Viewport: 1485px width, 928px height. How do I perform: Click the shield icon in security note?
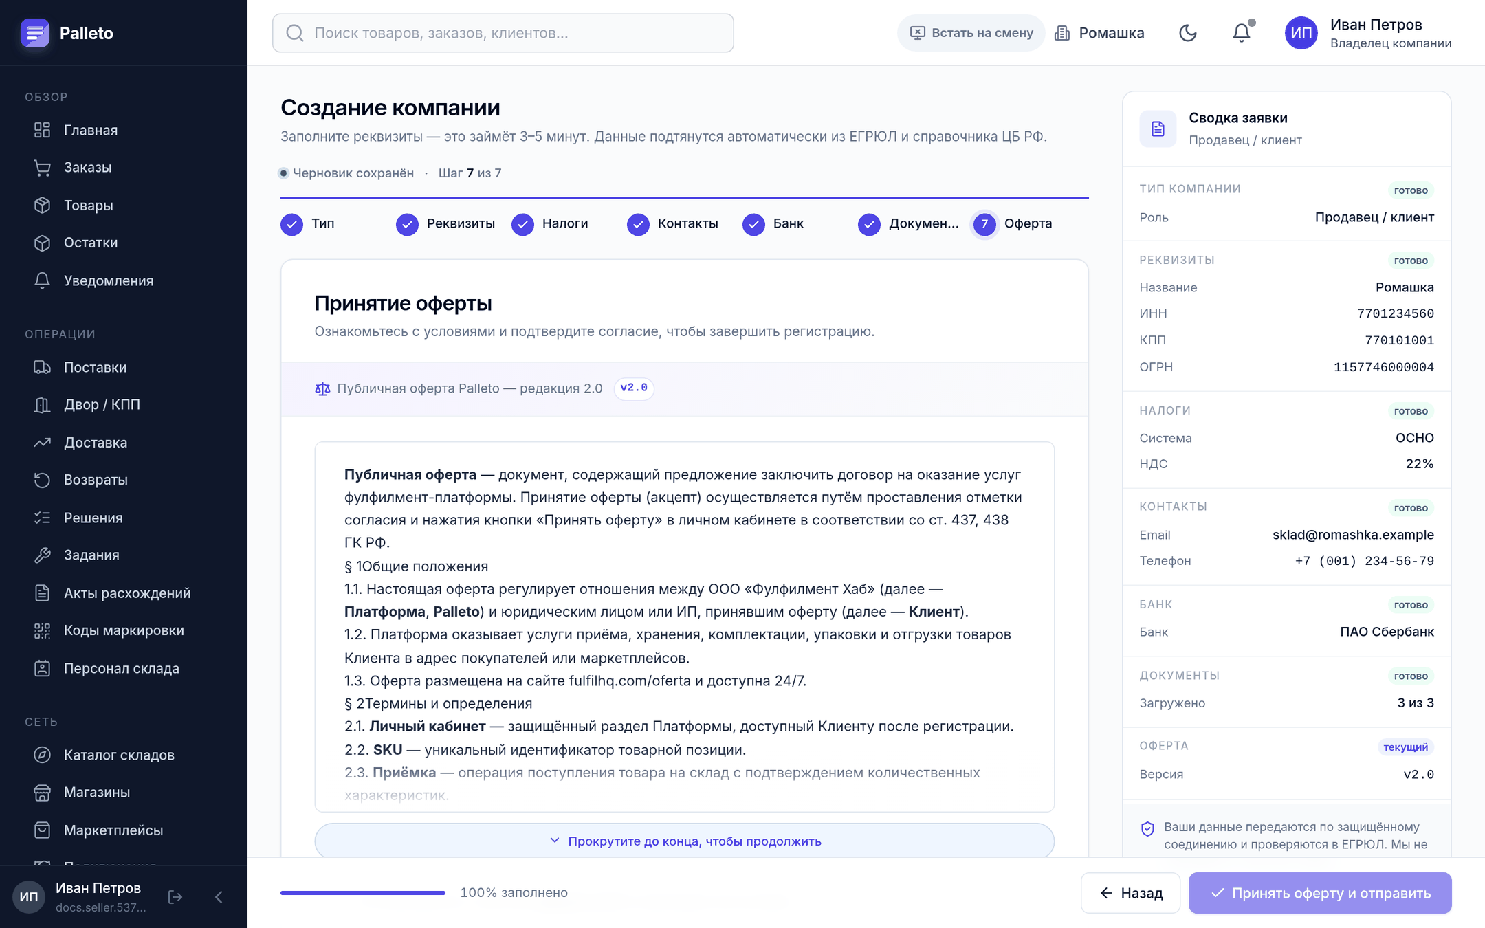click(1147, 829)
